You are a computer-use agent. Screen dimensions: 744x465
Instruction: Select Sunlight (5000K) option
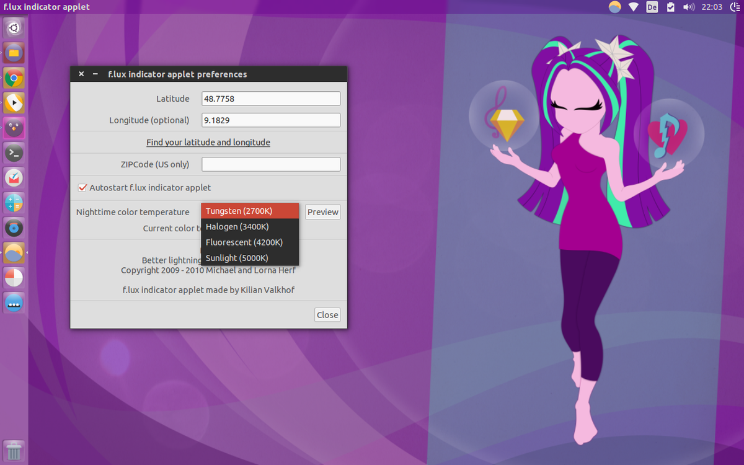click(250, 258)
